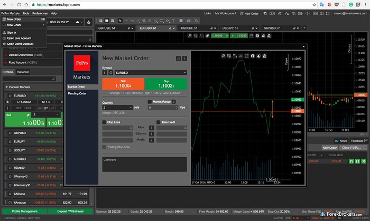Expand the Close (1) EU... dropdown arrow
The image size is (370, 221).
[x=365, y=148]
